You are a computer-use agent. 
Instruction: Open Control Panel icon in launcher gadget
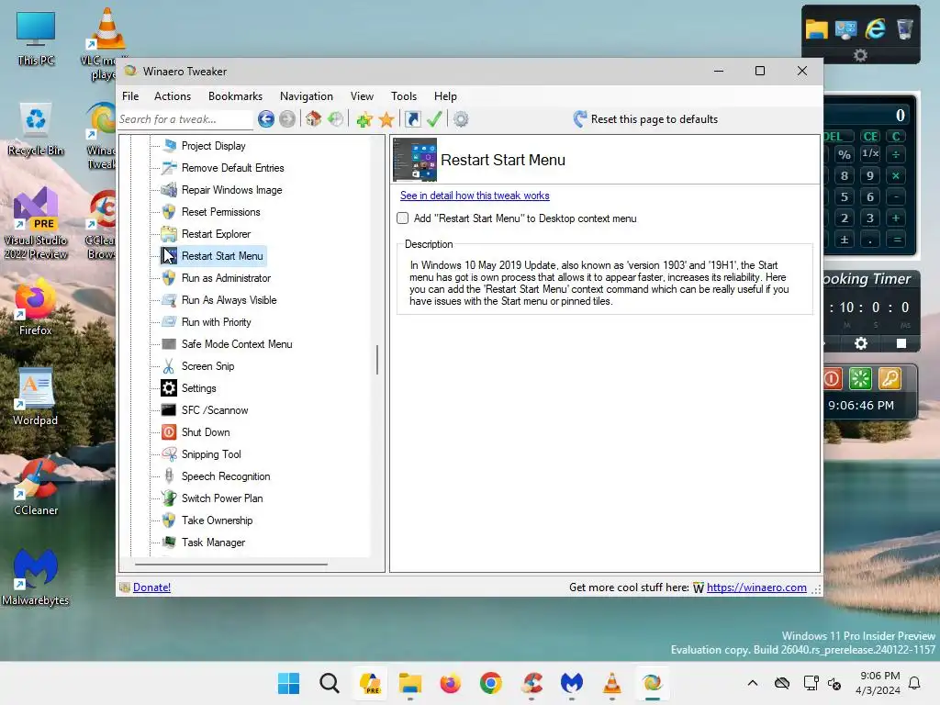coord(845,28)
